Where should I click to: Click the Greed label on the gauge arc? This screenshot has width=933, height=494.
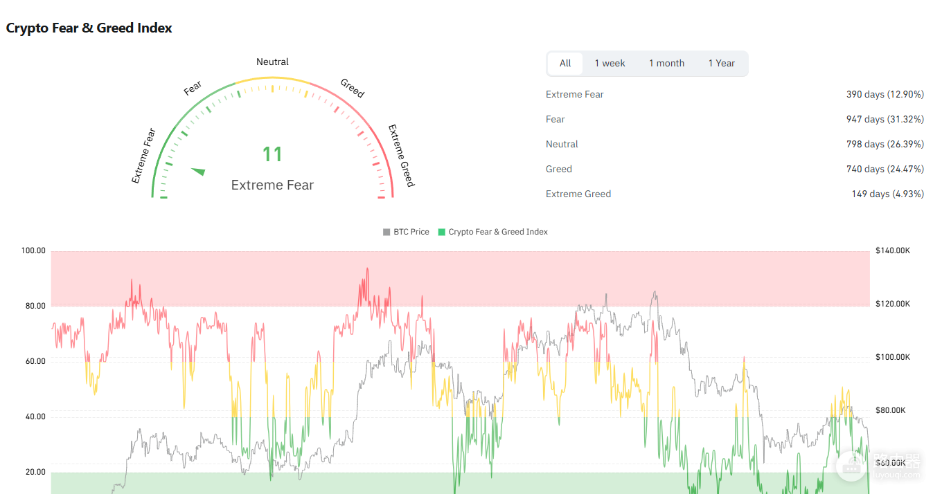pos(352,88)
